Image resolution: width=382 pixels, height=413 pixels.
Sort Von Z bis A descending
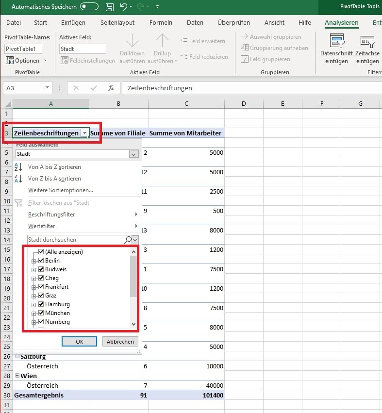pos(54,179)
